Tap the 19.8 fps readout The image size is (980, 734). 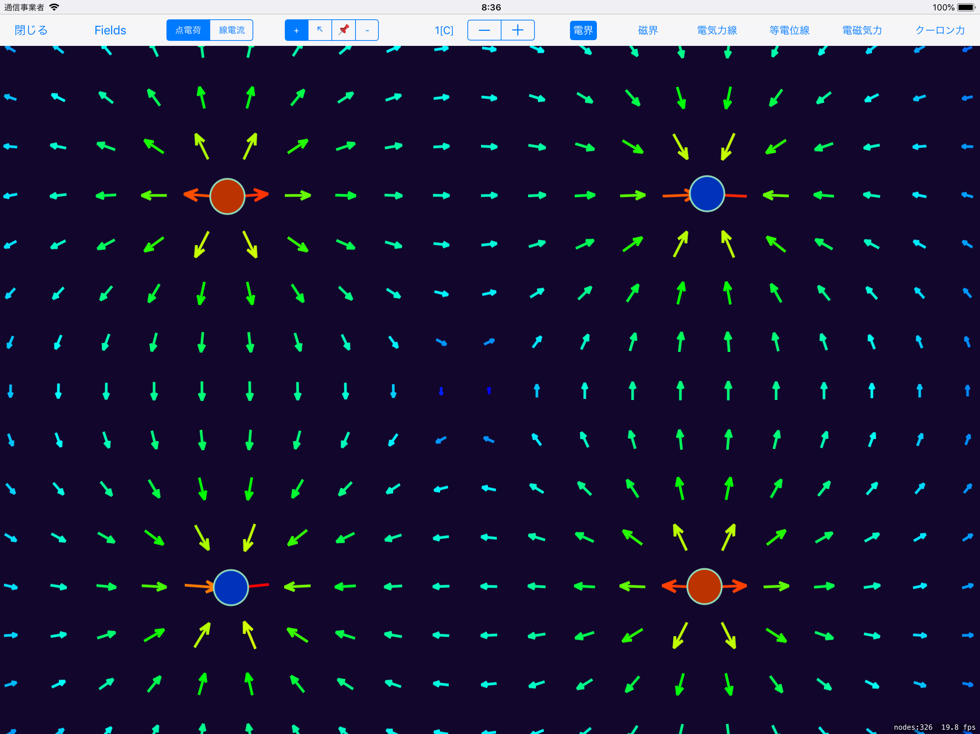click(958, 727)
